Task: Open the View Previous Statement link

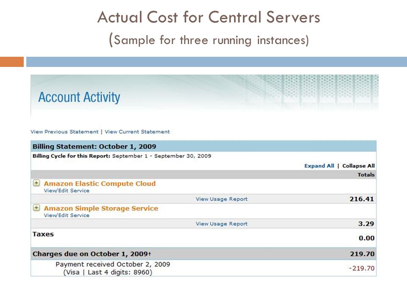Action: [x=64, y=132]
